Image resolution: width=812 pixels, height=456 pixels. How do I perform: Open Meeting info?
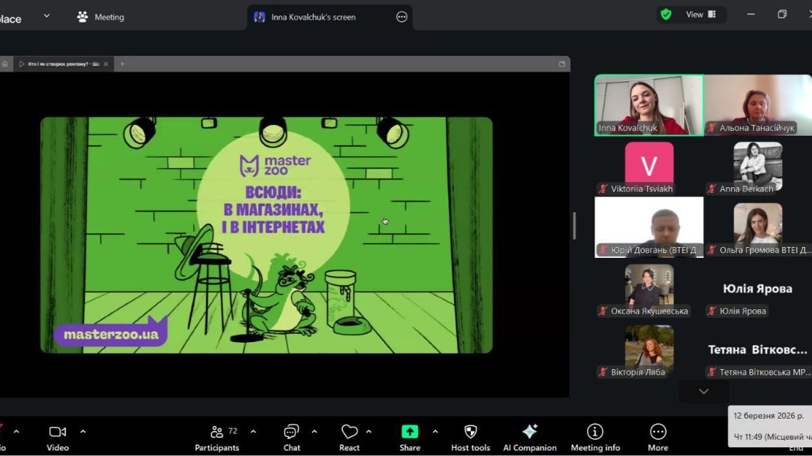pos(595,432)
